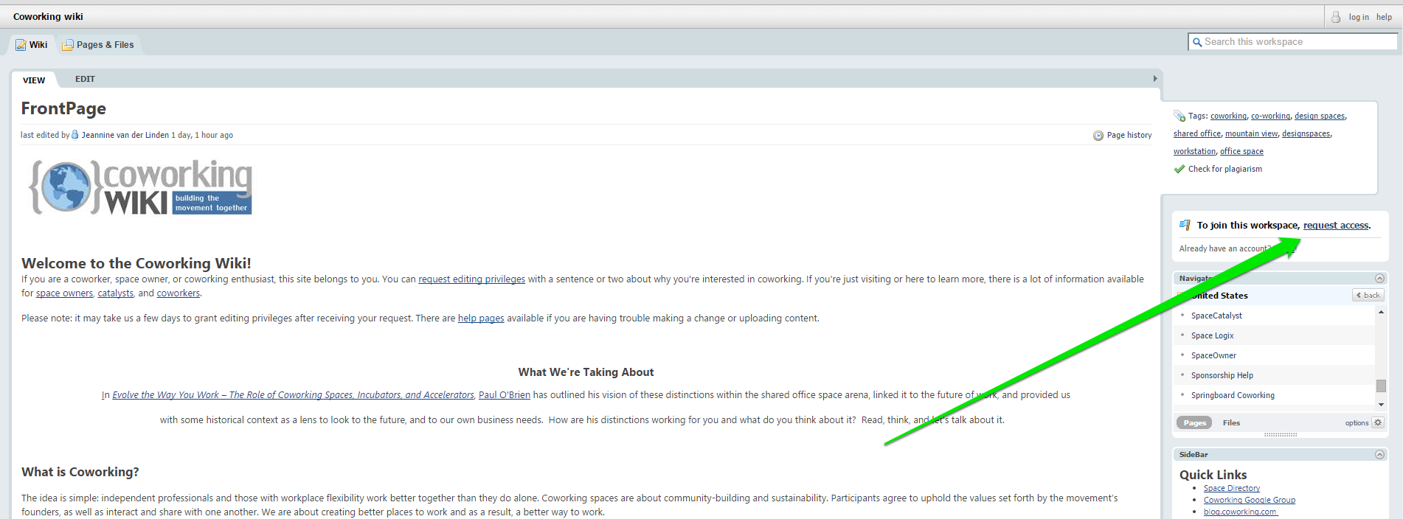
Task: Open SpaceOwner page in Navigator
Action: pos(1213,355)
